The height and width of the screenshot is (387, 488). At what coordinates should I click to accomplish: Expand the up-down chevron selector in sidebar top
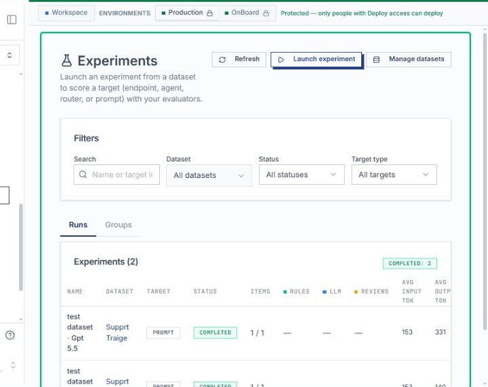tap(9, 55)
